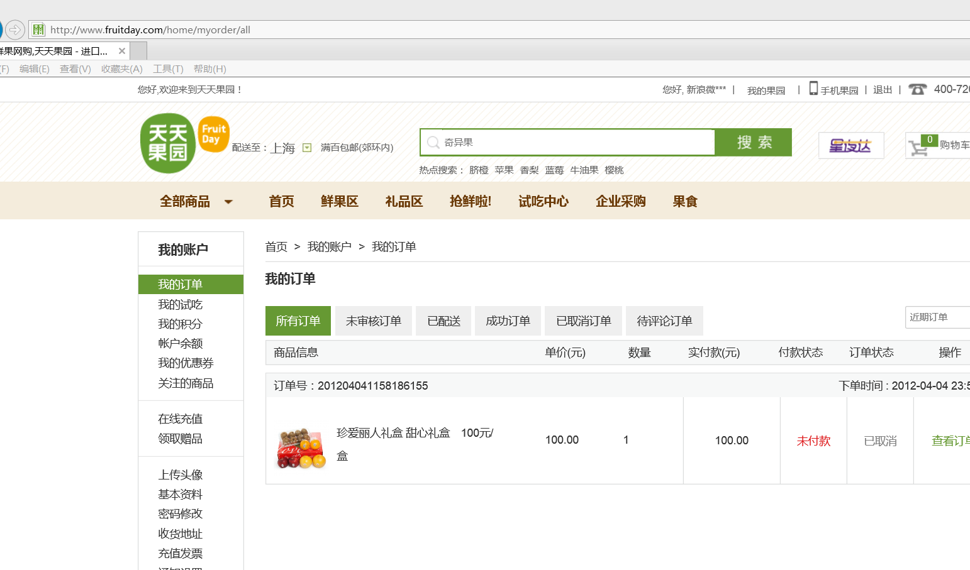This screenshot has width=970, height=570.
Task: Select 我的优惠券 in account sidebar
Action: 186,363
